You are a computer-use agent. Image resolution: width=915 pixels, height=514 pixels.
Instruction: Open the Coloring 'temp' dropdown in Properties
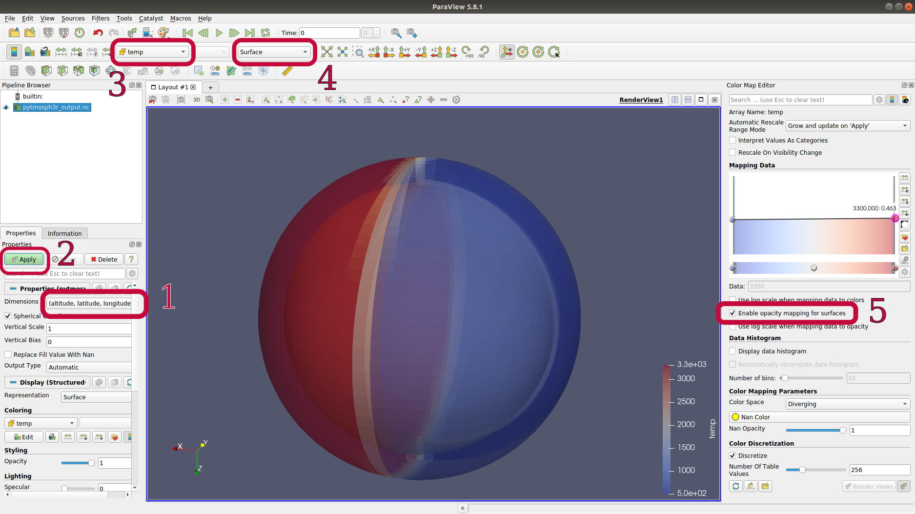[41, 423]
